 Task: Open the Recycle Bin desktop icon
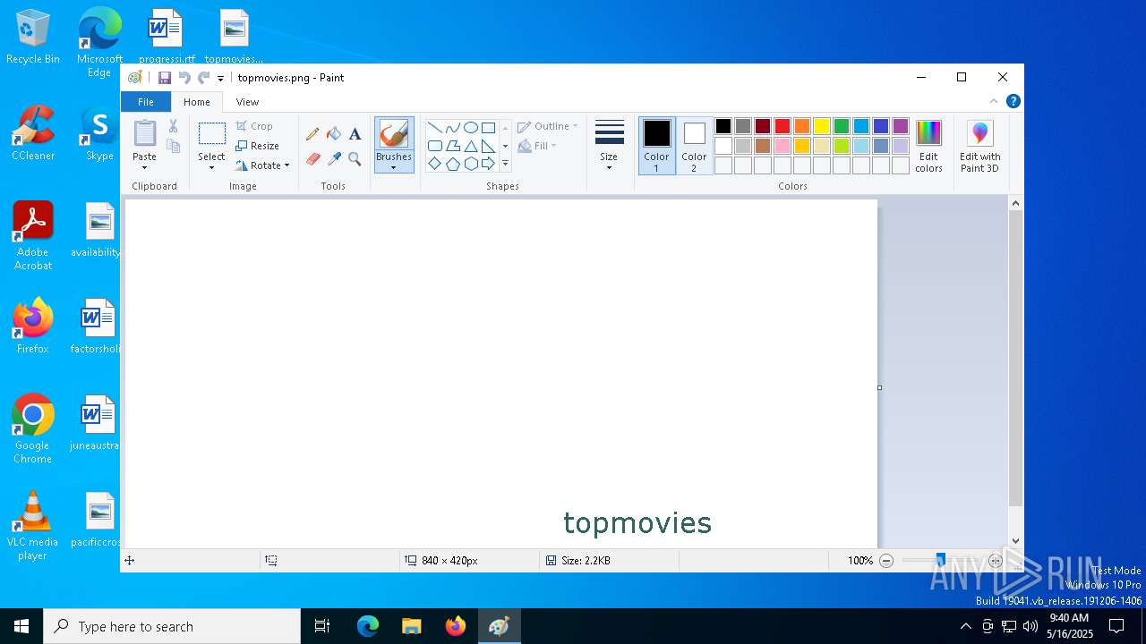(33, 37)
